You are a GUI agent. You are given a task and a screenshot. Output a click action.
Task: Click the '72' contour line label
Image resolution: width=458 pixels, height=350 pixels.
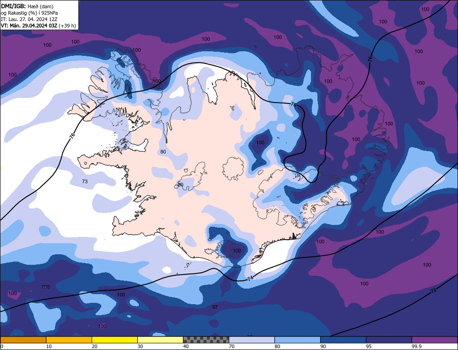[x=434, y=291]
